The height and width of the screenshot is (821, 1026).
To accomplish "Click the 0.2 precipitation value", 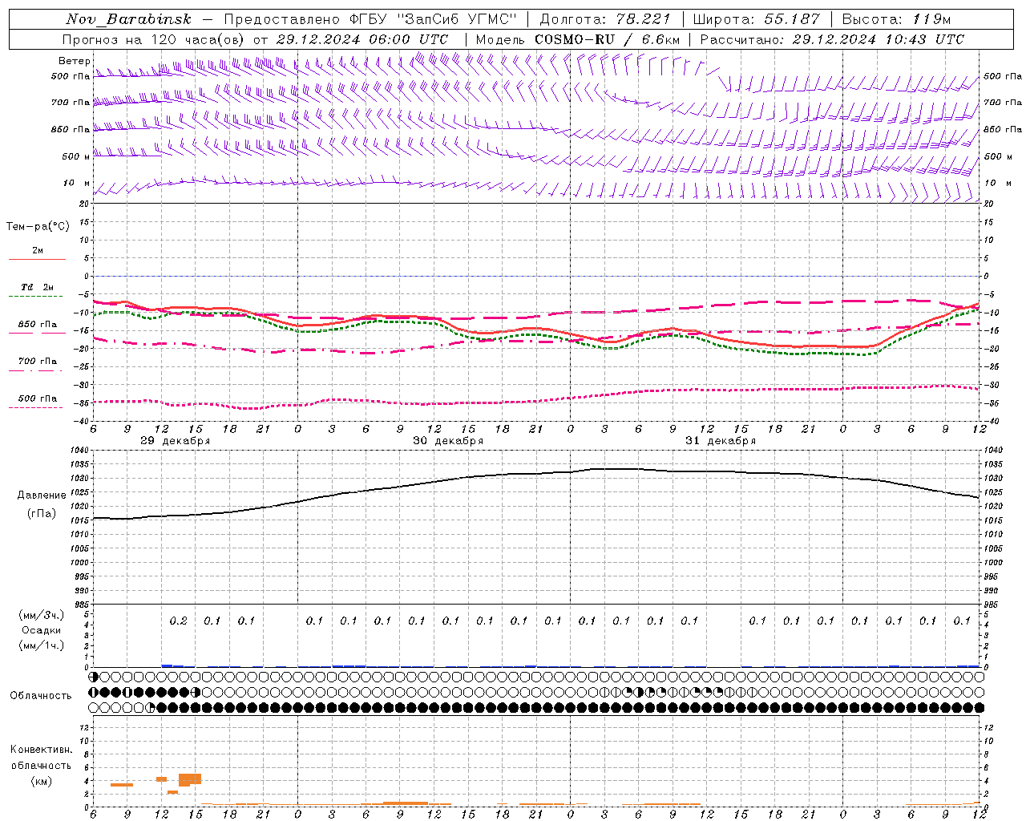I will click(x=178, y=621).
